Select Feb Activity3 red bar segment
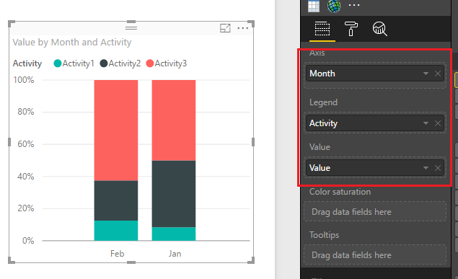458x279 pixels. [x=116, y=130]
